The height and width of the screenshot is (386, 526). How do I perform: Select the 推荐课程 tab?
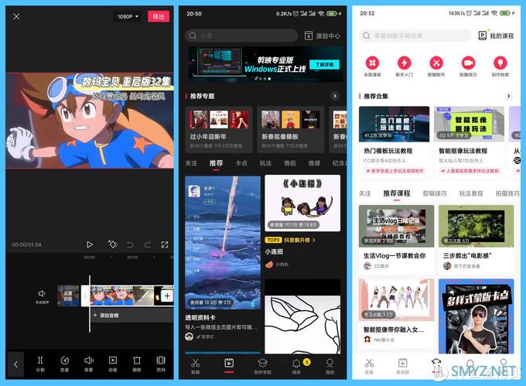click(x=397, y=193)
